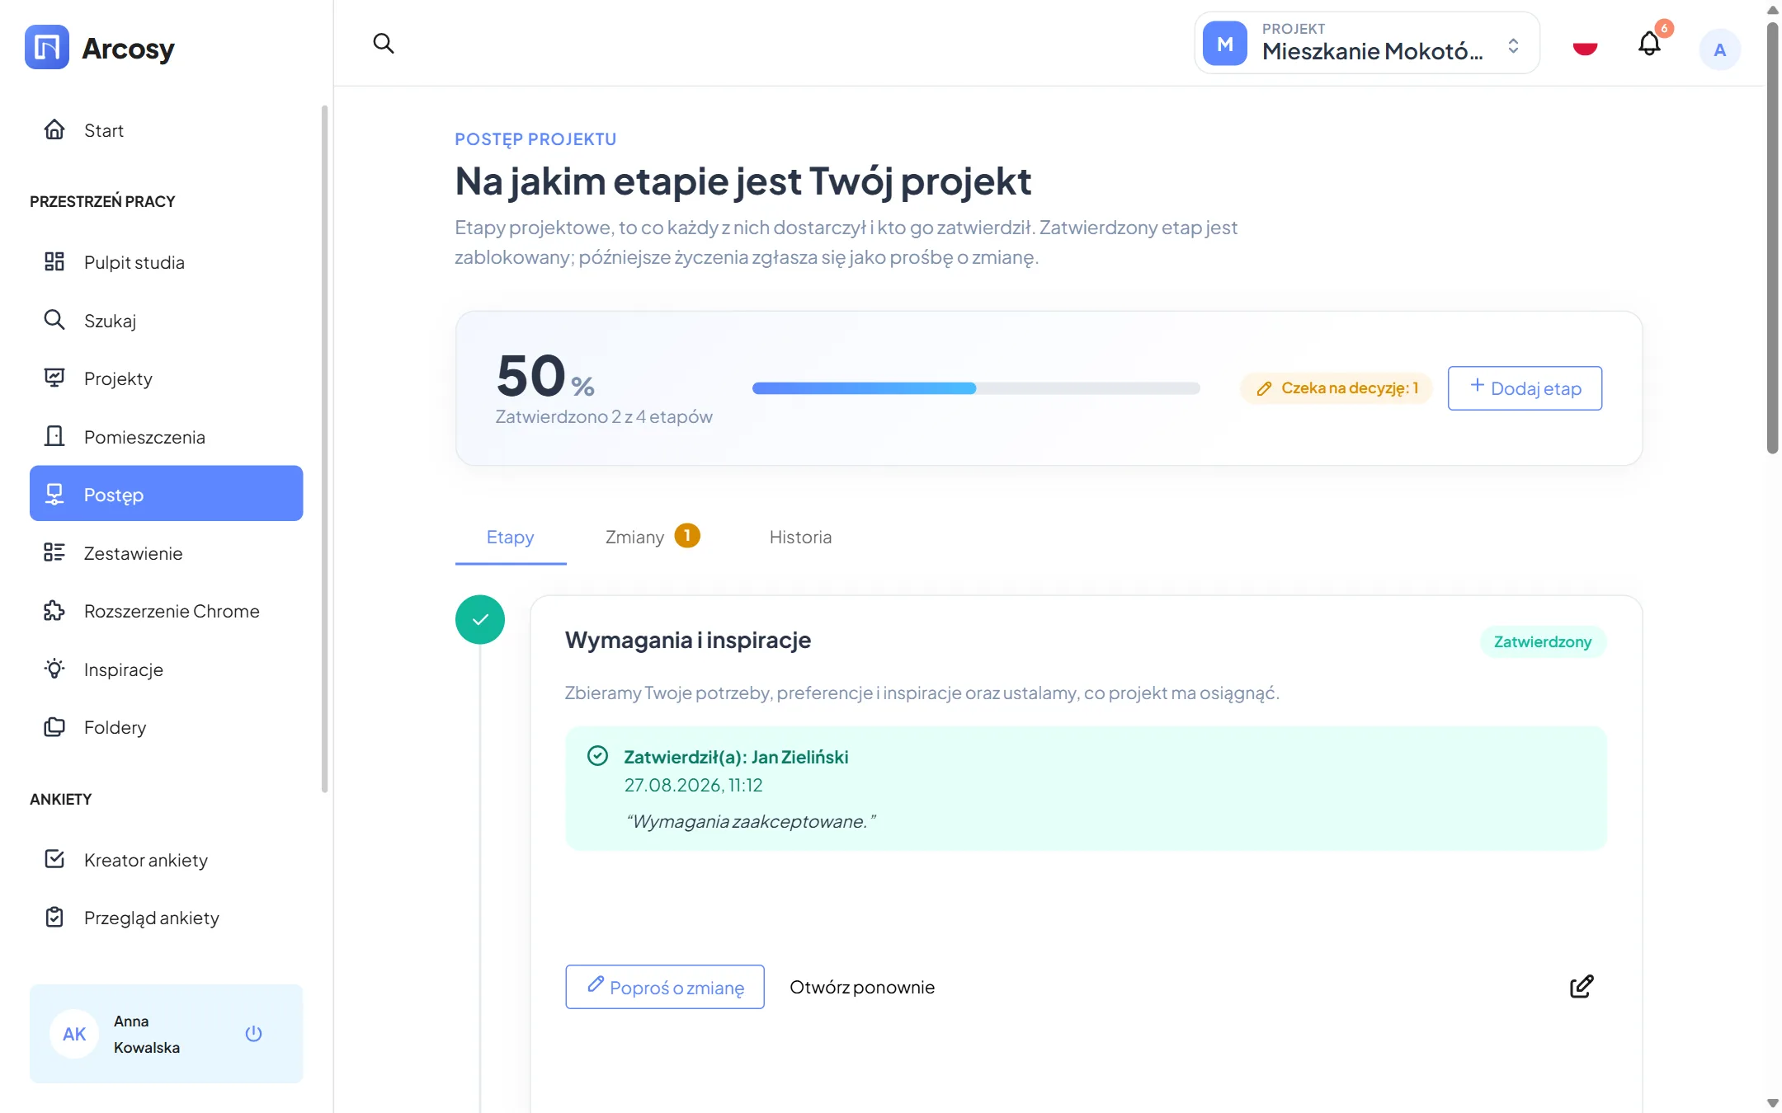
Task: Click the edit pencil icon on stage card
Action: [x=1582, y=986]
